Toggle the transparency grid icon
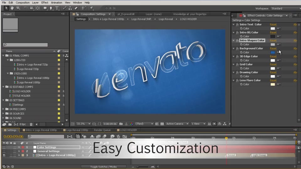Viewport: 301px width, 169px height. coord(162,124)
